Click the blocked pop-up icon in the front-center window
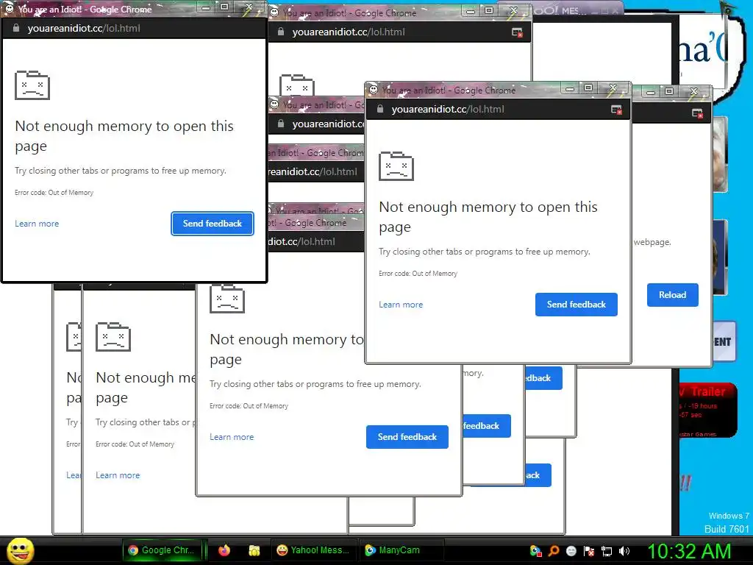This screenshot has height=565, width=753. tap(616, 110)
